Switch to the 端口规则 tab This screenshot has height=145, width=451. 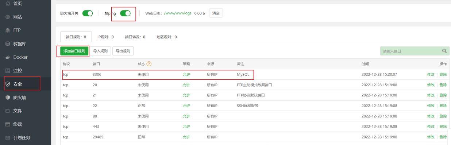coord(76,37)
